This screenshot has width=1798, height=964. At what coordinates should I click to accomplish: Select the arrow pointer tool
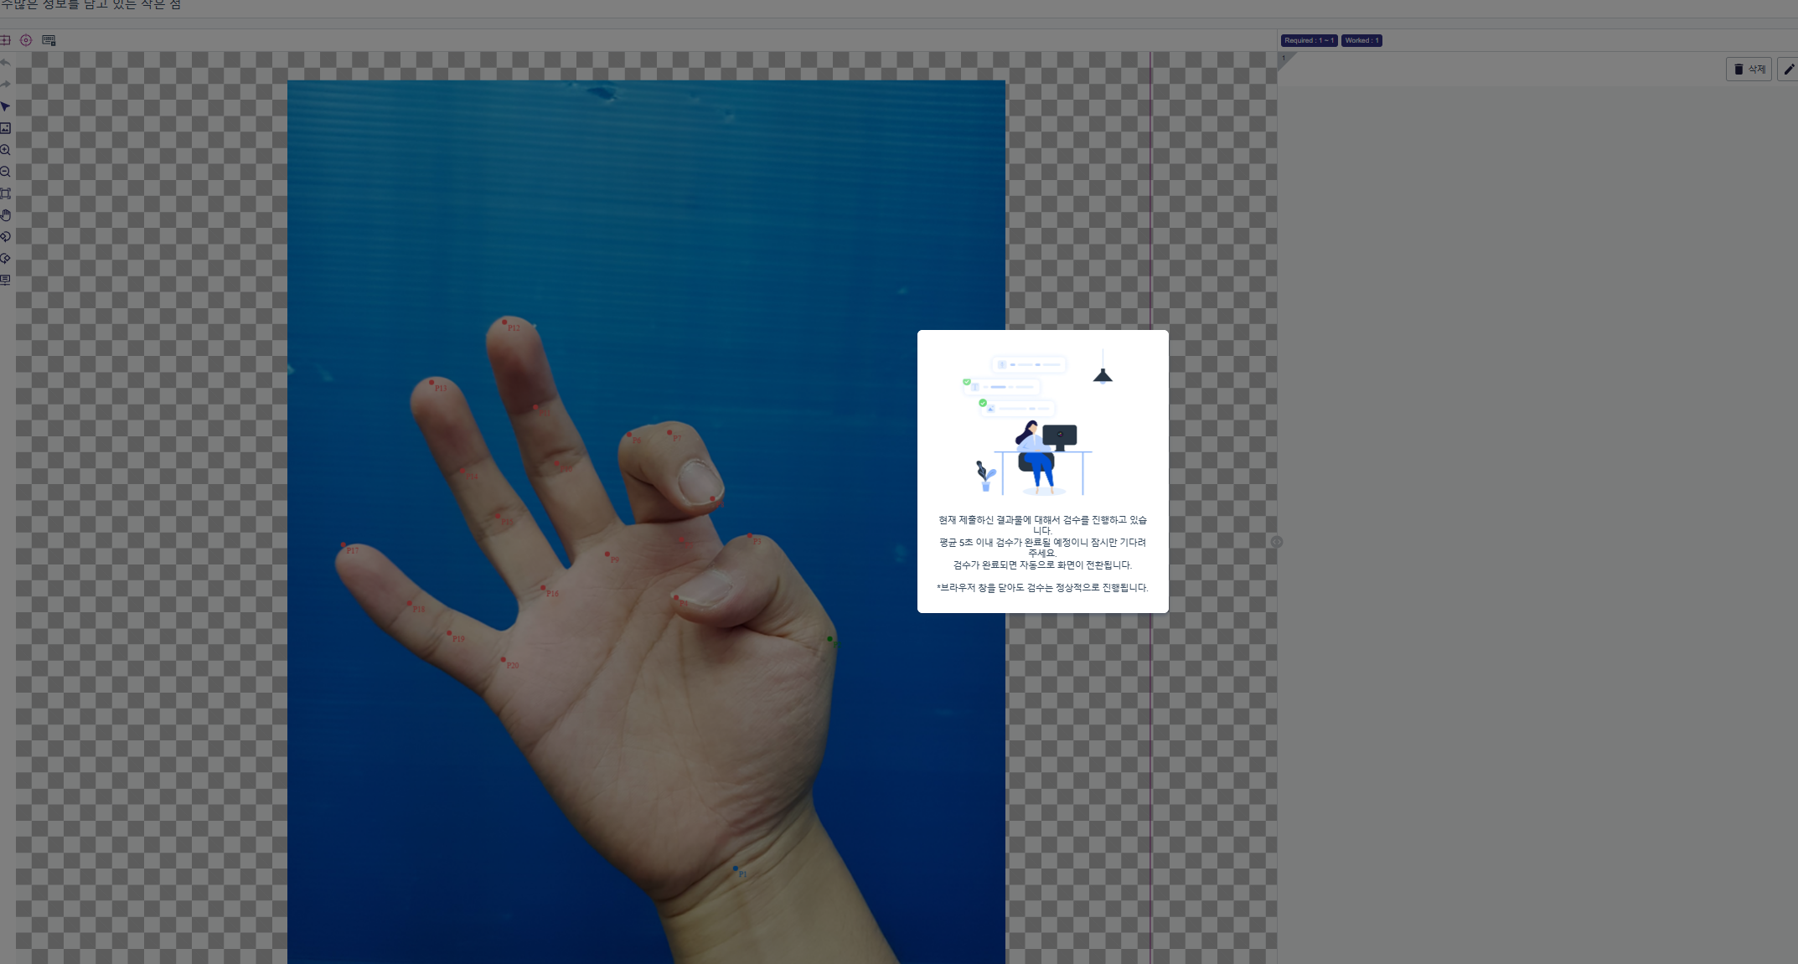[5, 106]
